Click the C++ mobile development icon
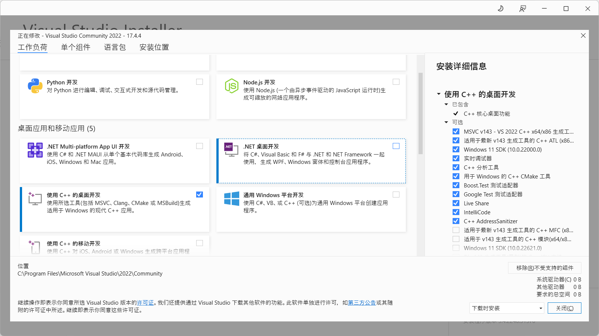The width and height of the screenshot is (599, 336). coord(34,247)
